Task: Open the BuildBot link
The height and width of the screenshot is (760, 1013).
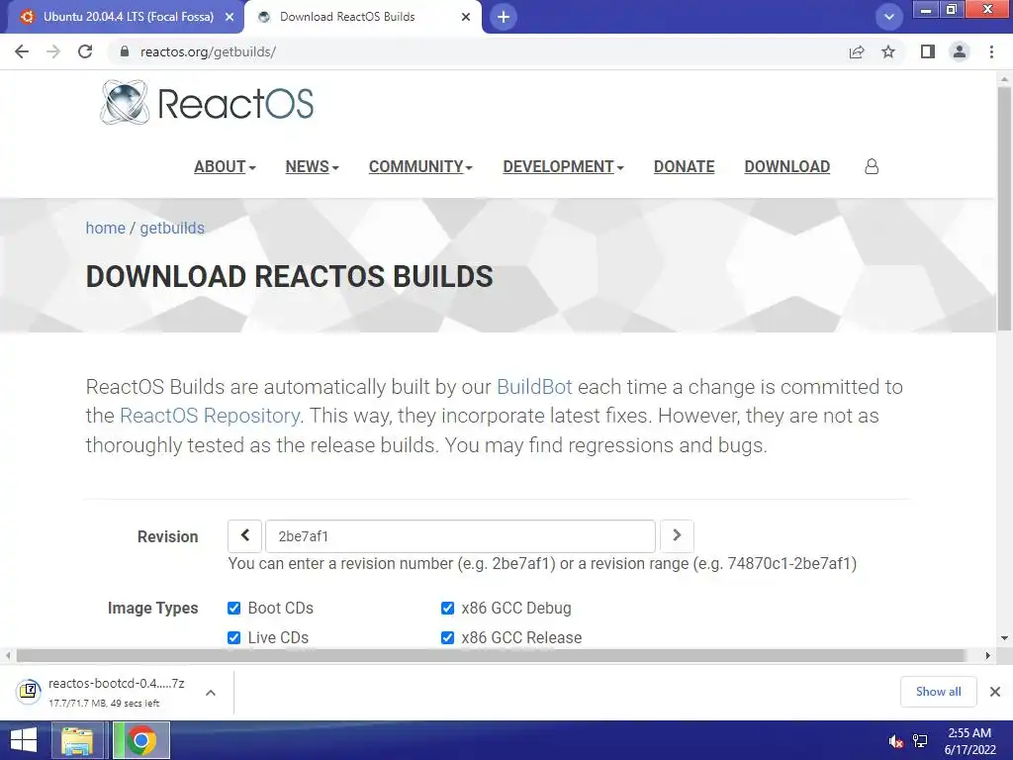Action: coord(534,387)
